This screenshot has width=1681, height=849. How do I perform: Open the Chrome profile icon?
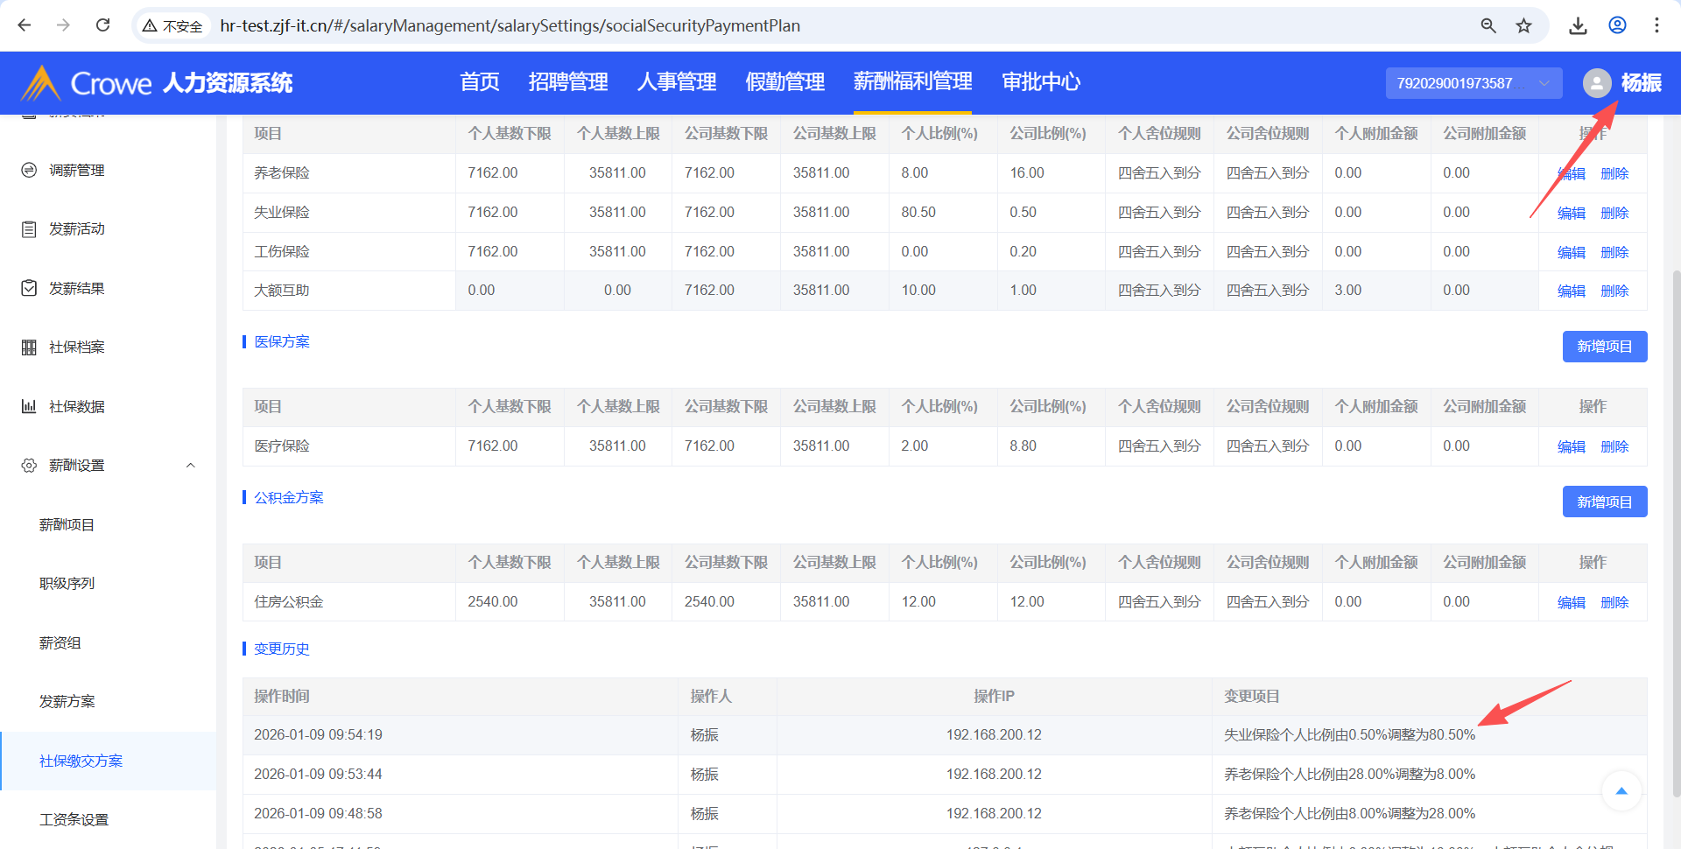(x=1617, y=25)
